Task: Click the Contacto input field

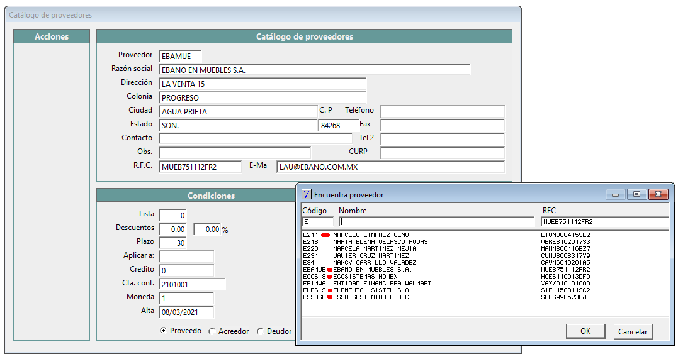Action: [256, 139]
